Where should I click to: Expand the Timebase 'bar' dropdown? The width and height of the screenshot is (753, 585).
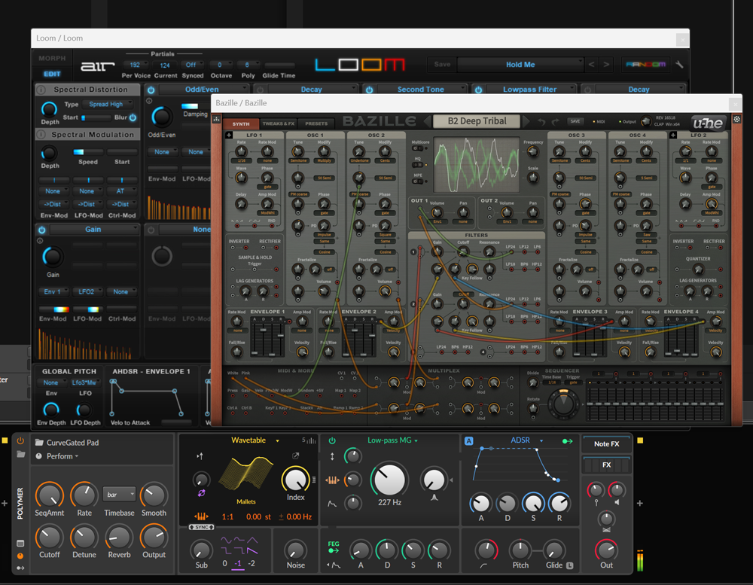[119, 494]
